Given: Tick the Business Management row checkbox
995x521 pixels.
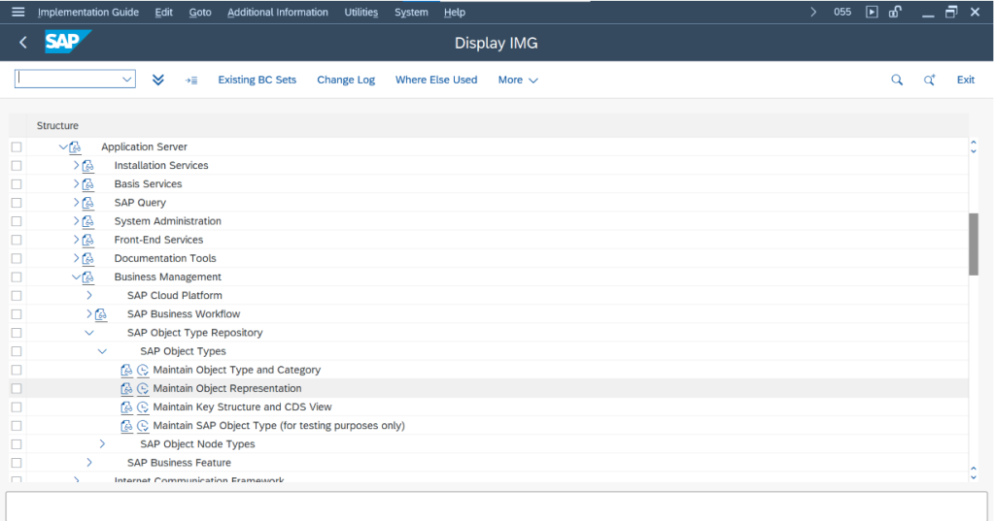Looking at the screenshot, I should pos(17,277).
